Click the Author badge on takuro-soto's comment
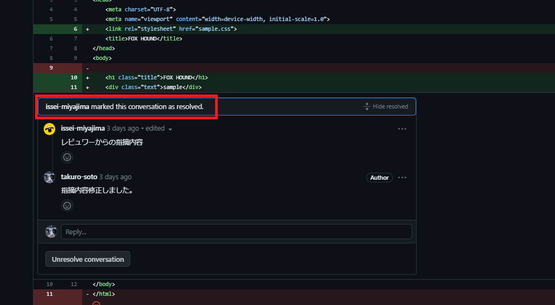555x305 pixels. pyautogui.click(x=379, y=178)
